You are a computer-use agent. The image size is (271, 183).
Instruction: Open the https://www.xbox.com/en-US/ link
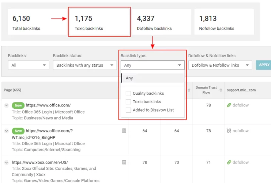pyautogui.click(x=39, y=162)
